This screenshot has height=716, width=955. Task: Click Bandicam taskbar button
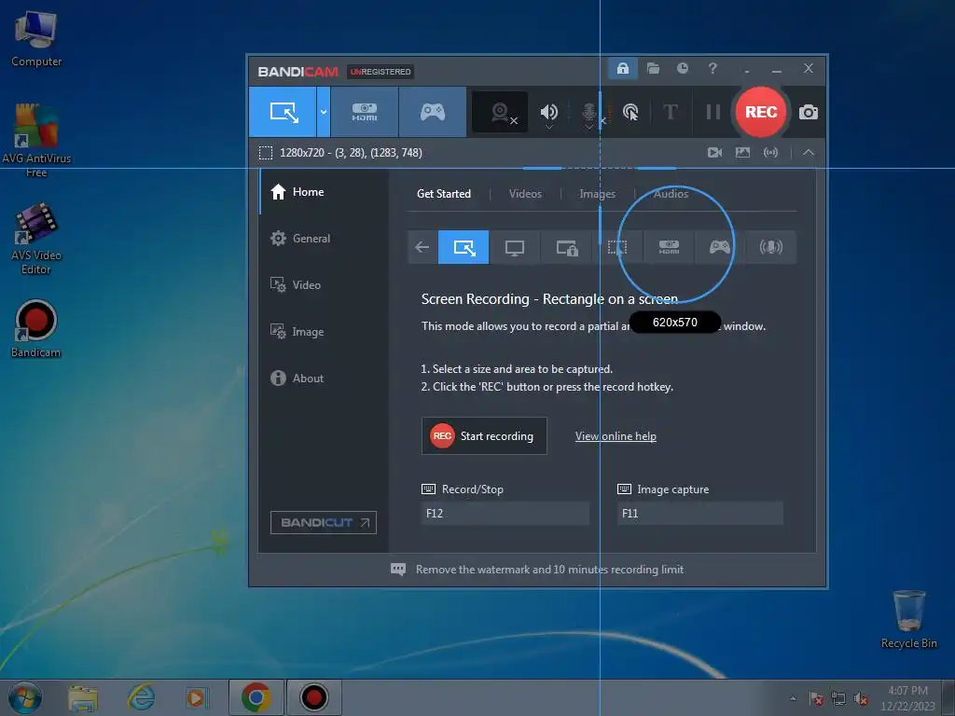click(x=313, y=697)
